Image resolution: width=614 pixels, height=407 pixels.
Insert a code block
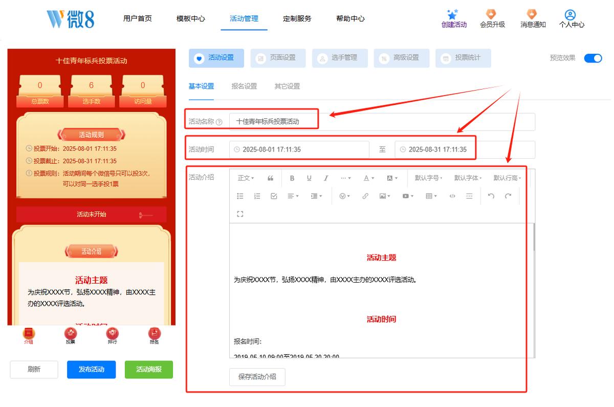452,196
